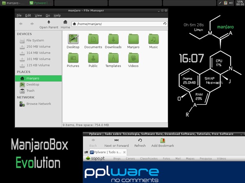Close the Pplware browser tab
The width and height of the screenshot is (245, 183).
click(125, 152)
